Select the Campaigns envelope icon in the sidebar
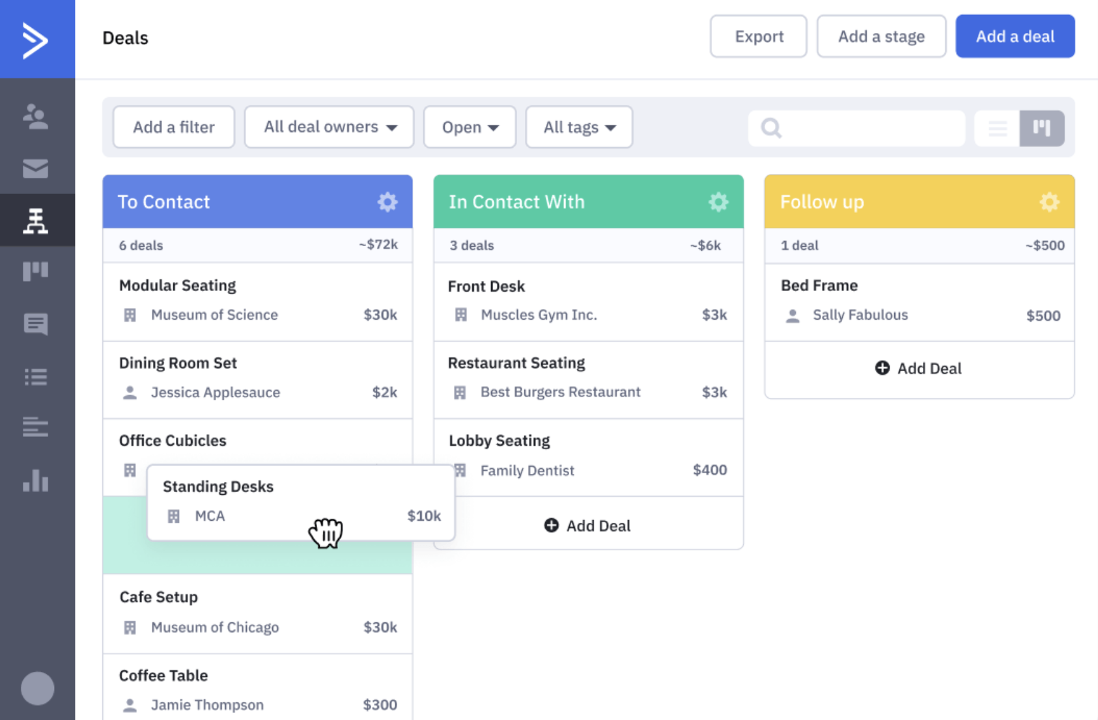1098x720 pixels. (37, 169)
